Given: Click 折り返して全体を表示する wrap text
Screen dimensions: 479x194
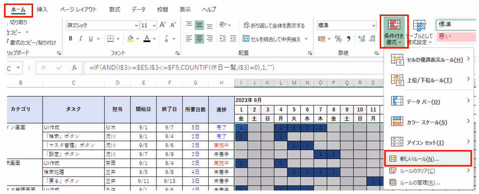Looking at the screenshot, I should tap(274, 25).
